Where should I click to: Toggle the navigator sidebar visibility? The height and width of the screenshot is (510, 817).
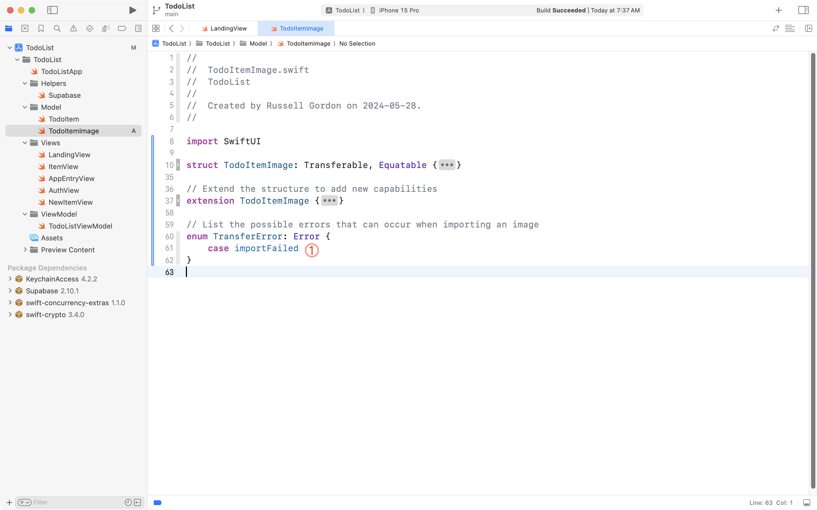(x=53, y=10)
